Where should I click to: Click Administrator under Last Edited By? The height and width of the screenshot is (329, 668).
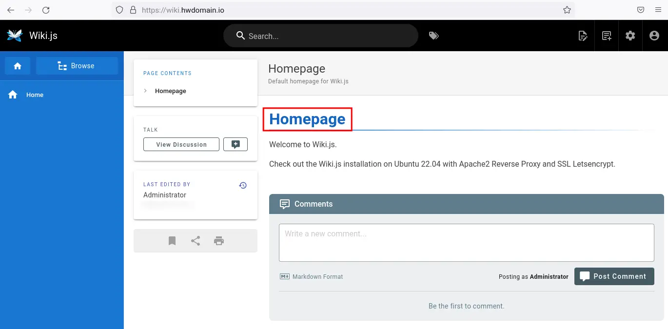165,195
